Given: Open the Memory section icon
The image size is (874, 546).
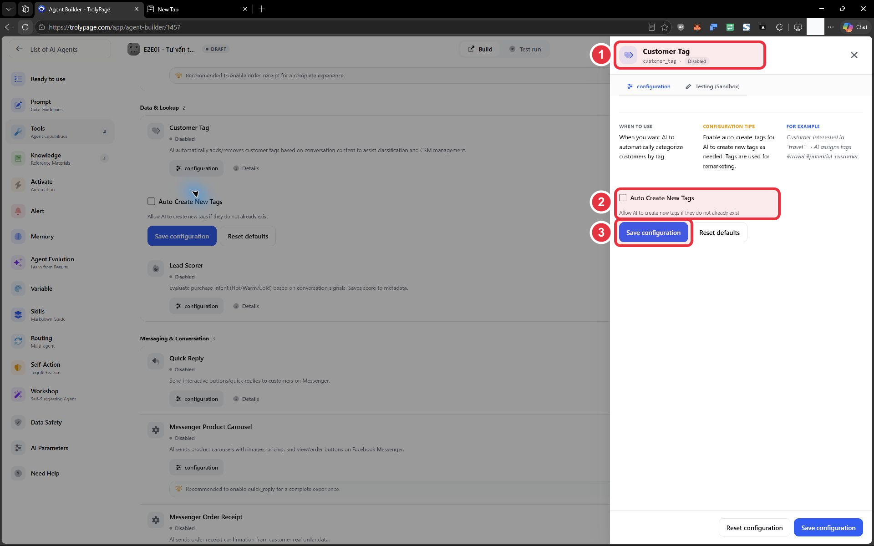Looking at the screenshot, I should pyautogui.click(x=18, y=237).
